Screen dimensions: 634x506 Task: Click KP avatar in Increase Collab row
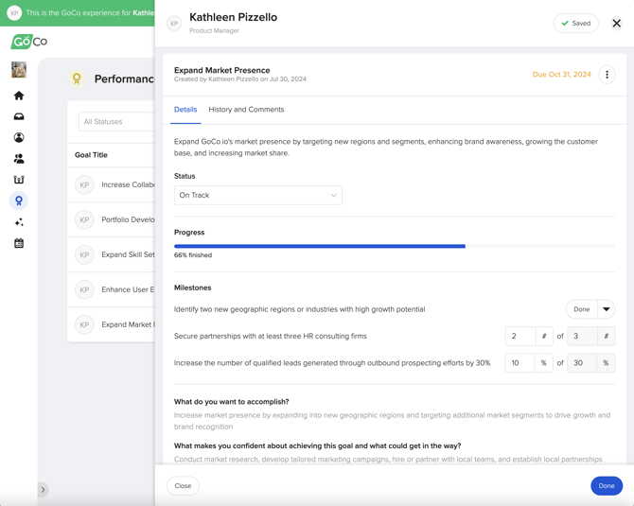pyautogui.click(x=84, y=184)
